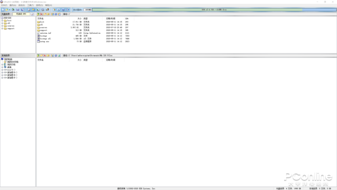Click the Add files icon in local toolbar
This screenshot has height=190, width=337.
pos(52,55)
